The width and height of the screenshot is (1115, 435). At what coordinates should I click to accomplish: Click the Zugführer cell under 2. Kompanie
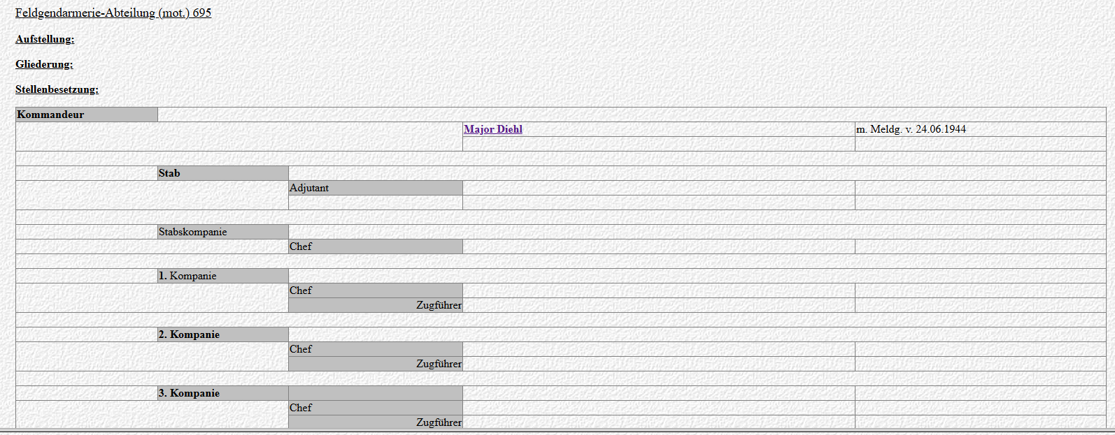[376, 364]
